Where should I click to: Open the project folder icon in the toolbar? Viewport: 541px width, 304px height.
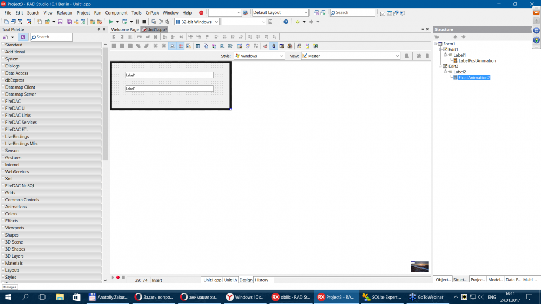click(47, 22)
